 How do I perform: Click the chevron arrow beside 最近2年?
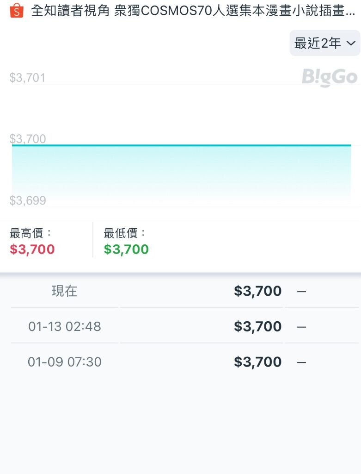pyautogui.click(x=351, y=43)
